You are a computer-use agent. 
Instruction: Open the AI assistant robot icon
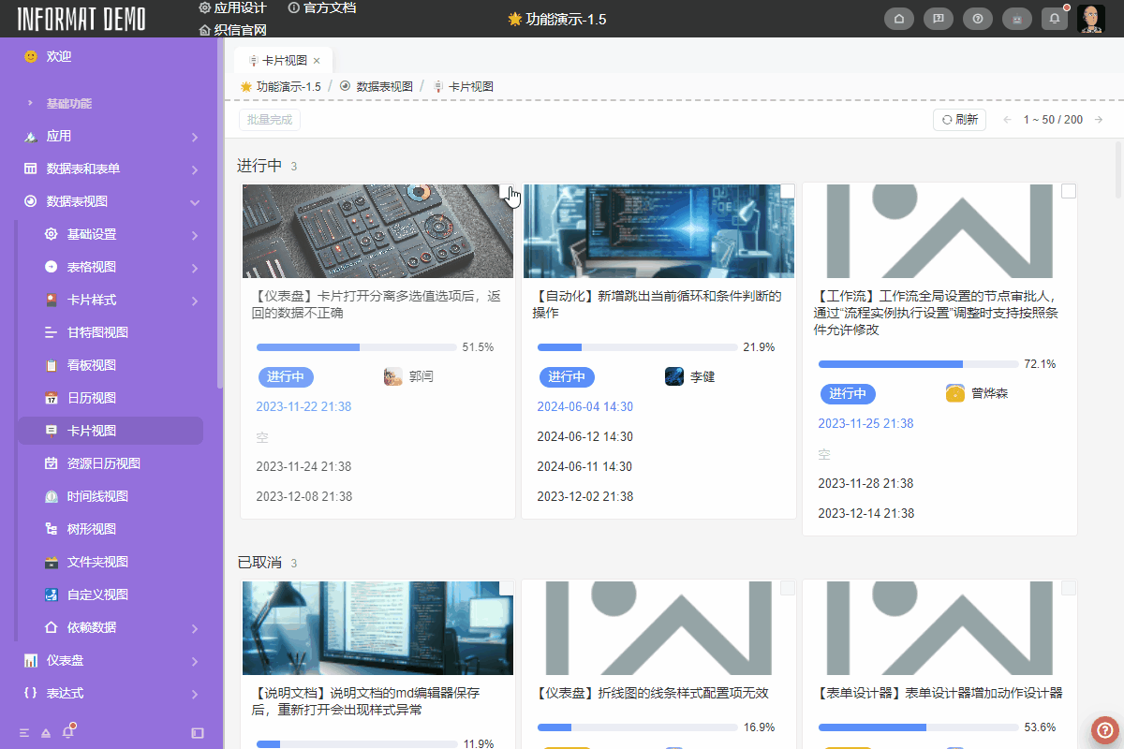click(1017, 18)
